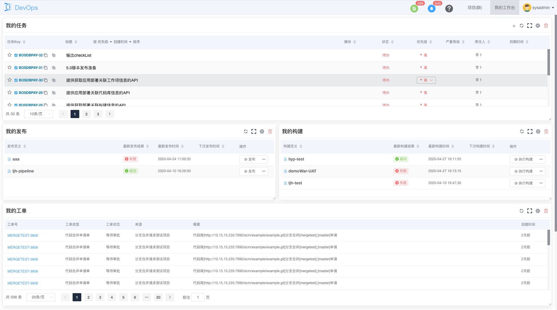Delete the 我的构建 panel
The image size is (557, 310).
point(546,131)
